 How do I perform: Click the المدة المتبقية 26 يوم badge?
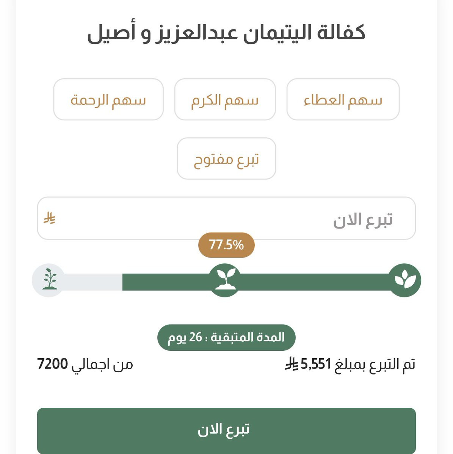click(226, 337)
